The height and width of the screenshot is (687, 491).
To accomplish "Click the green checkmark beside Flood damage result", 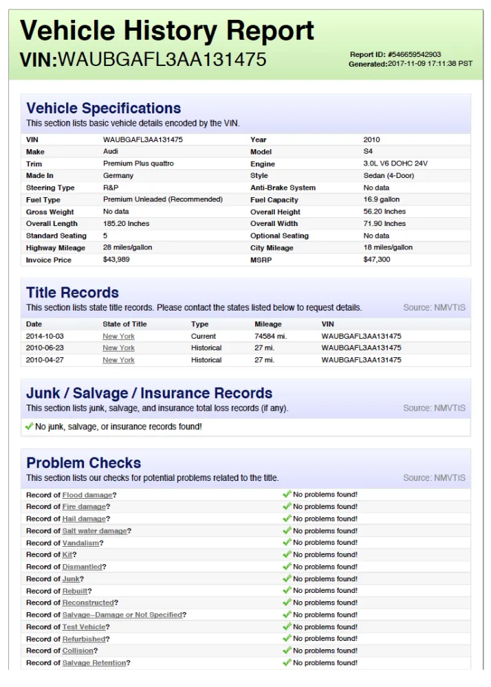I will 287,494.
